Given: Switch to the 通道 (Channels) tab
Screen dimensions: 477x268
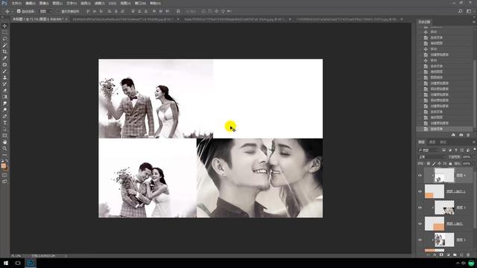Looking at the screenshot, I should tap(432, 142).
